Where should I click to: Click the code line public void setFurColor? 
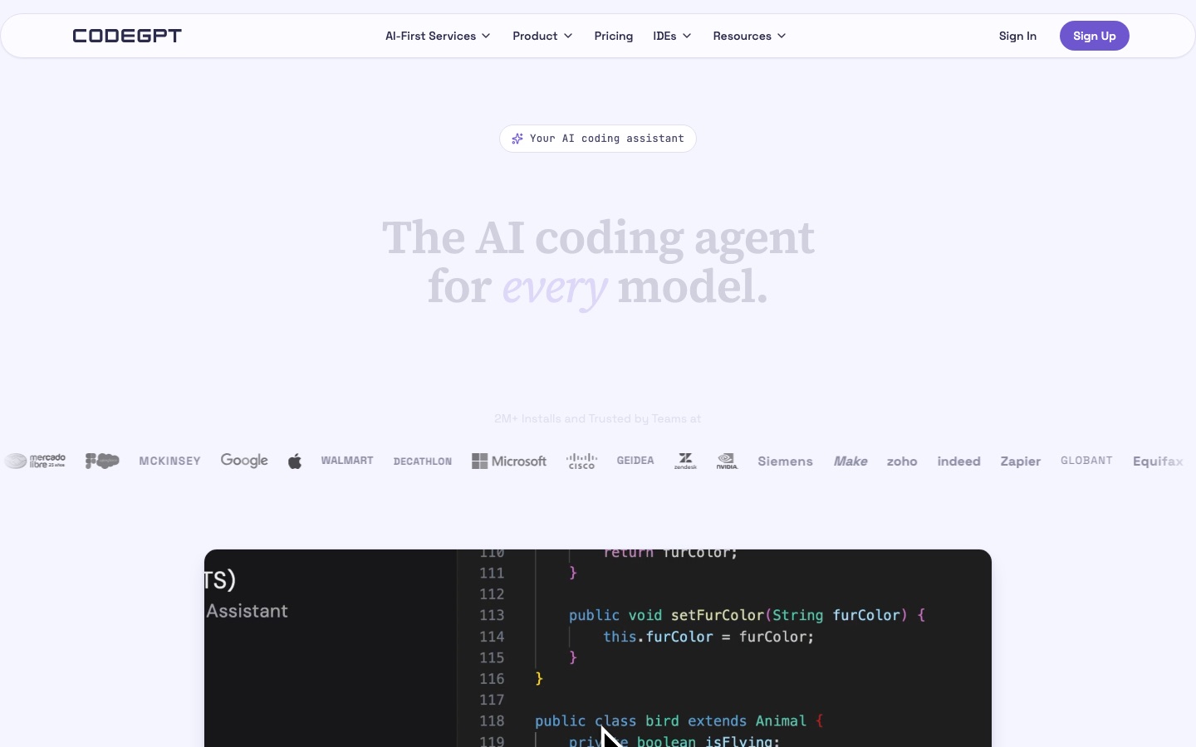(747, 615)
